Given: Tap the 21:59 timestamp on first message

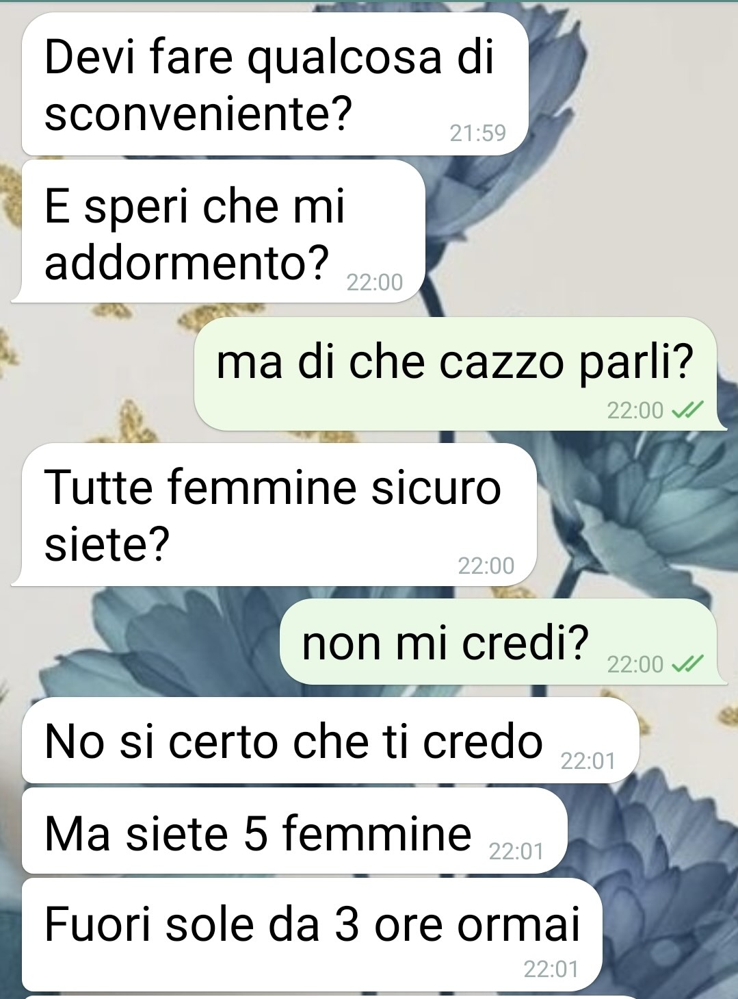Looking at the screenshot, I should tap(478, 132).
